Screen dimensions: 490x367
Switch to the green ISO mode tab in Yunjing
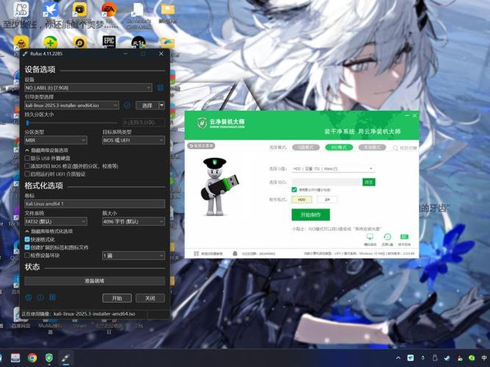(x=339, y=147)
